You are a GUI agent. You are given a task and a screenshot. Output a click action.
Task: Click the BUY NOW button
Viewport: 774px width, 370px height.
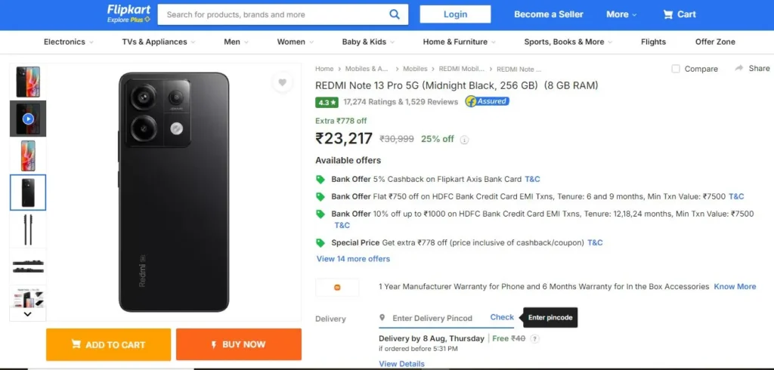tap(238, 344)
